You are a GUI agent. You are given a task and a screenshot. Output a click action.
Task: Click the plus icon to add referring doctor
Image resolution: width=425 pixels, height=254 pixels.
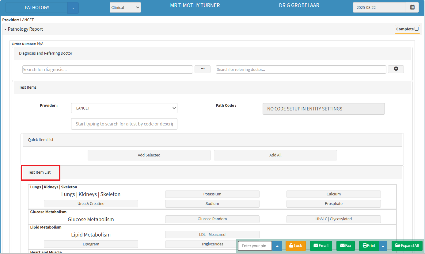396,69
